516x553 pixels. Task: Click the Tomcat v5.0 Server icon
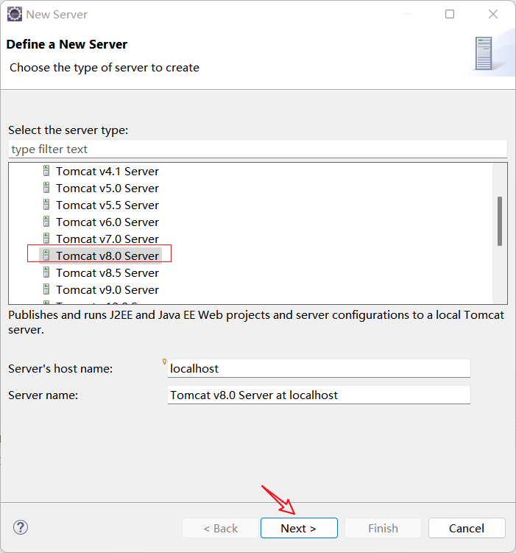coord(46,188)
